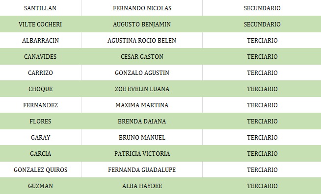Select the CANAVIDES cell
The image size is (321, 194).
[40, 56]
